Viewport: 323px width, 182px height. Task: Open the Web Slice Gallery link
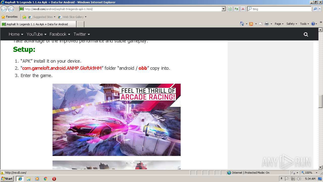[x=72, y=17]
